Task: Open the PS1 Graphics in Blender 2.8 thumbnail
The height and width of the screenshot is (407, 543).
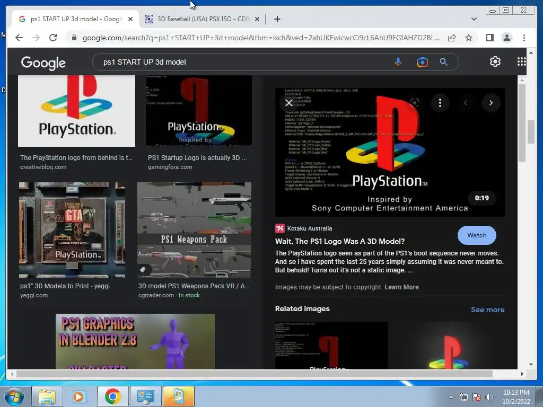Action: [x=135, y=341]
